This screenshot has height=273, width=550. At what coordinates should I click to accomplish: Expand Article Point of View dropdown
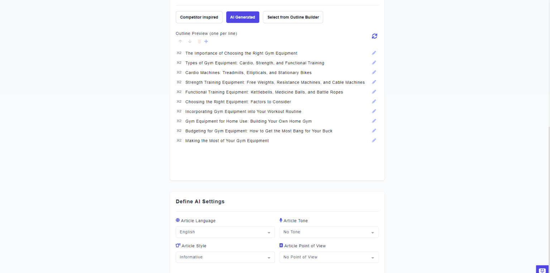point(329,257)
